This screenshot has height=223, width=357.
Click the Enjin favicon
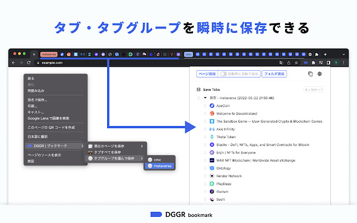coord(212,152)
